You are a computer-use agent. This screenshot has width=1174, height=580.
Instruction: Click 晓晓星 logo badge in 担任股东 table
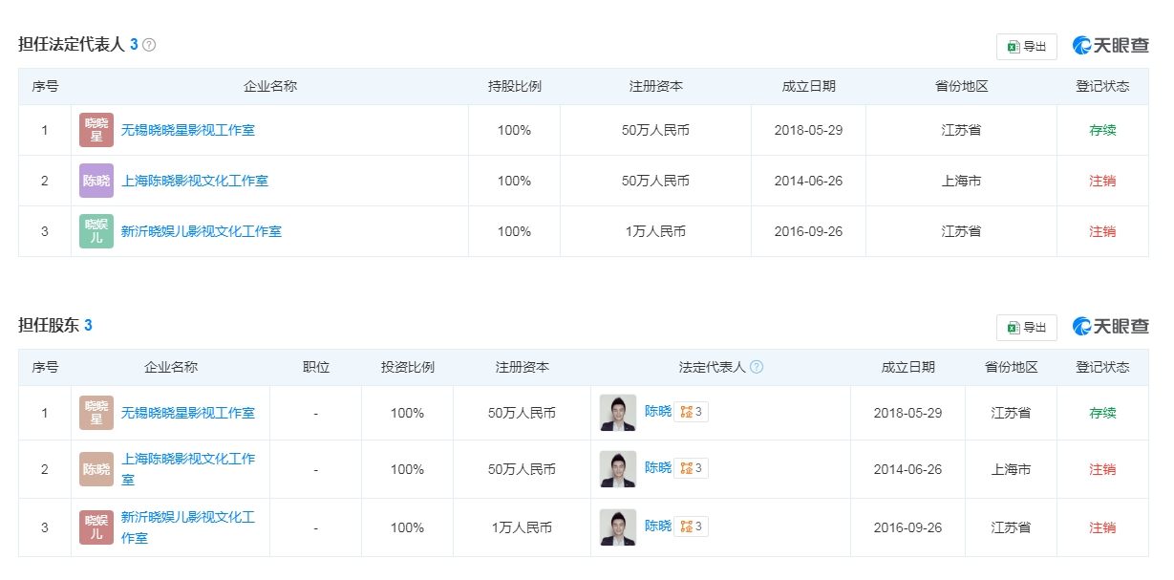[96, 413]
